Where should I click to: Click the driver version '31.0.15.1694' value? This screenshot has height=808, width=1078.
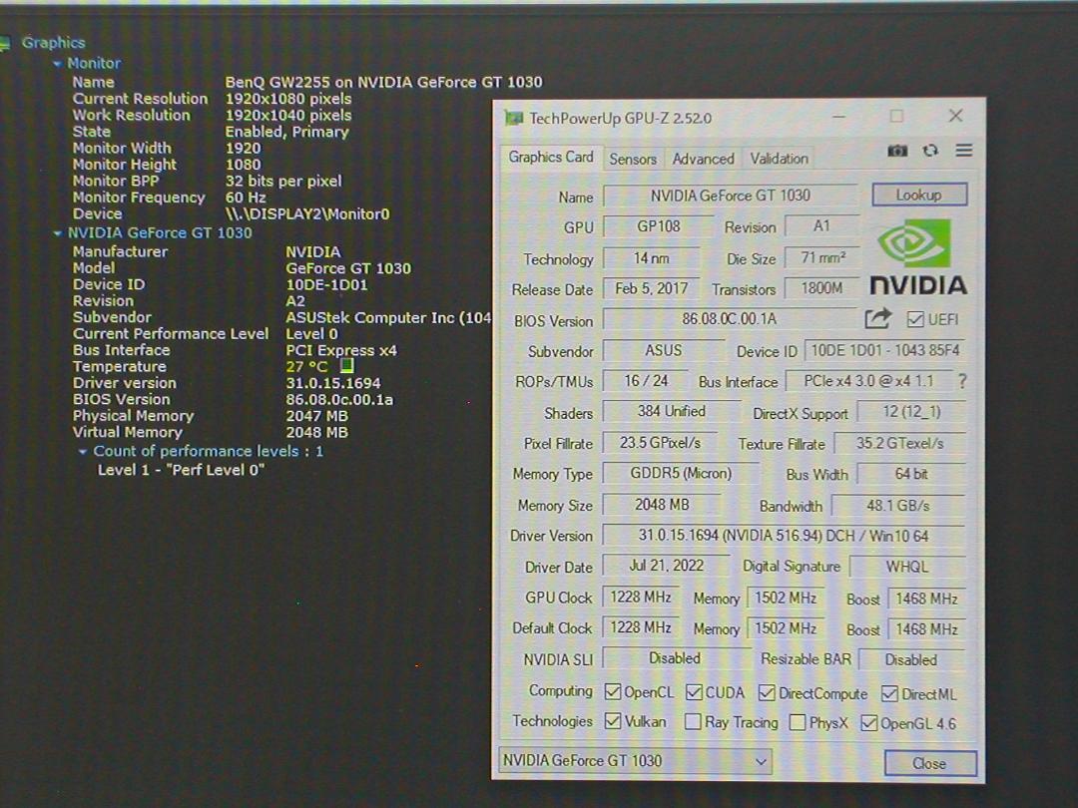pyautogui.click(x=332, y=383)
